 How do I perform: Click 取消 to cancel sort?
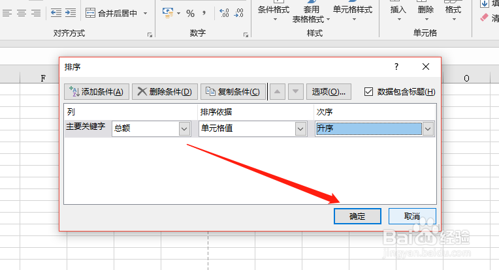pos(412,217)
